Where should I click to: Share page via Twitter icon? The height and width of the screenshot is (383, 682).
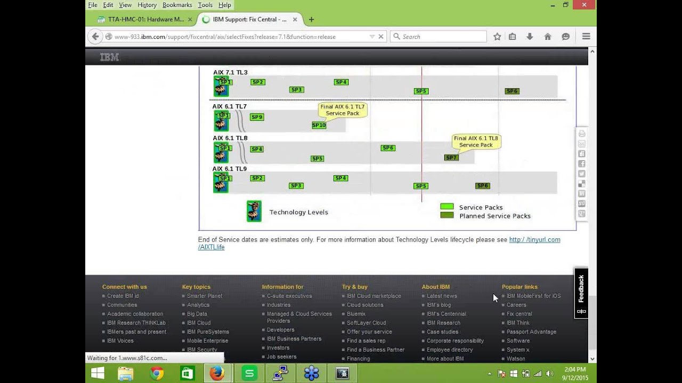[582, 173]
